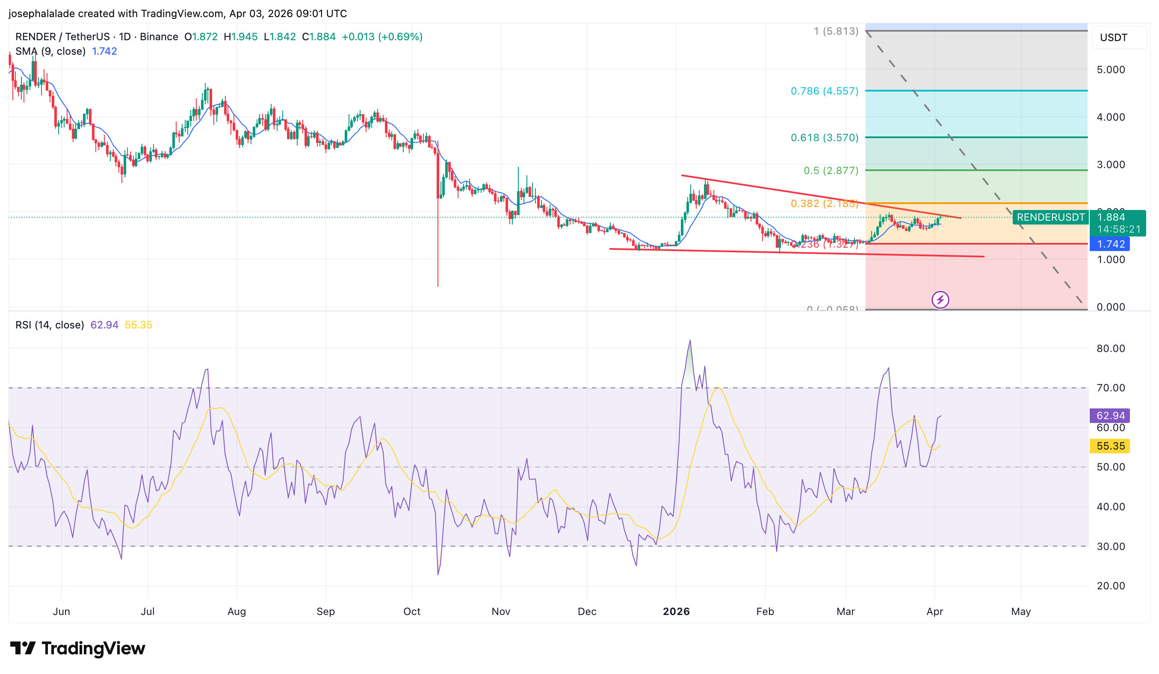Click the green RENDERUSDT price tag
Image resolution: width=1159 pixels, height=674 pixels.
click(1050, 217)
